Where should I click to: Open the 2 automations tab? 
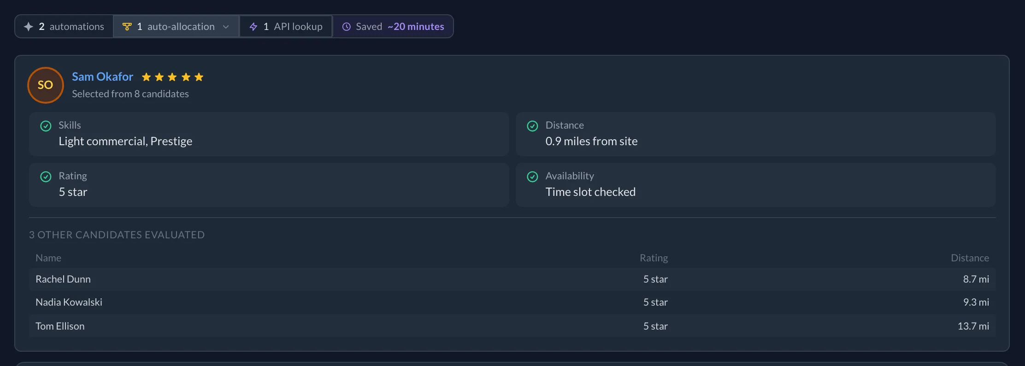click(64, 27)
